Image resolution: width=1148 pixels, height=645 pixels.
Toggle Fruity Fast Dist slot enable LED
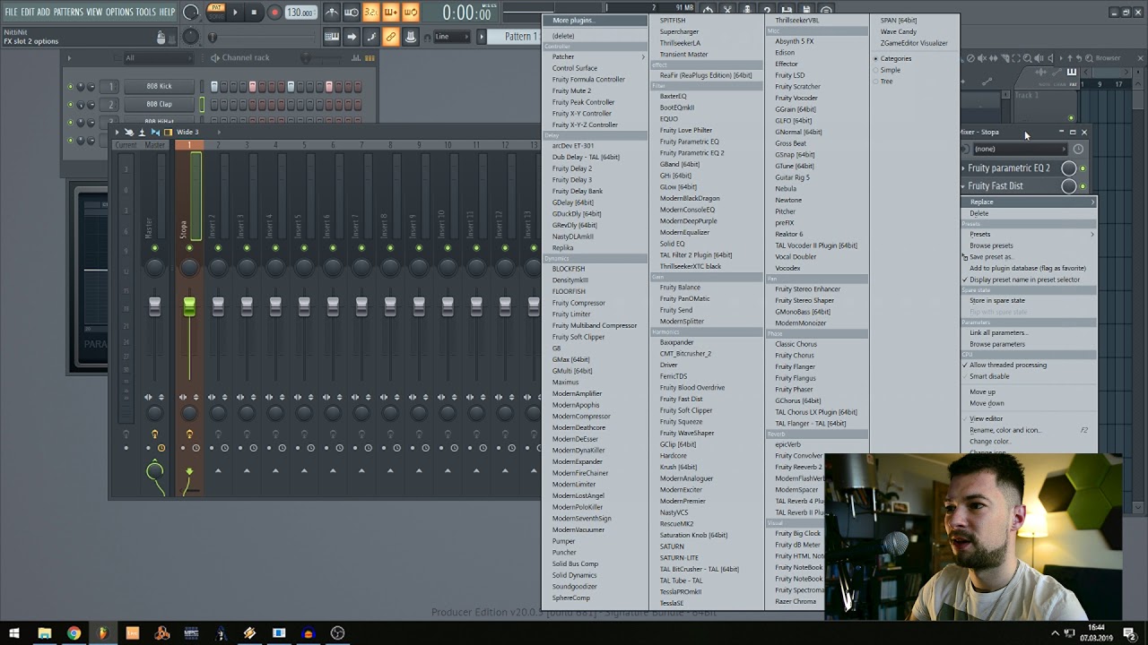[x=1083, y=186]
